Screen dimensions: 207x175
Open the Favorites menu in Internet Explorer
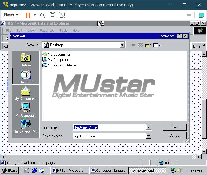pos(47,31)
